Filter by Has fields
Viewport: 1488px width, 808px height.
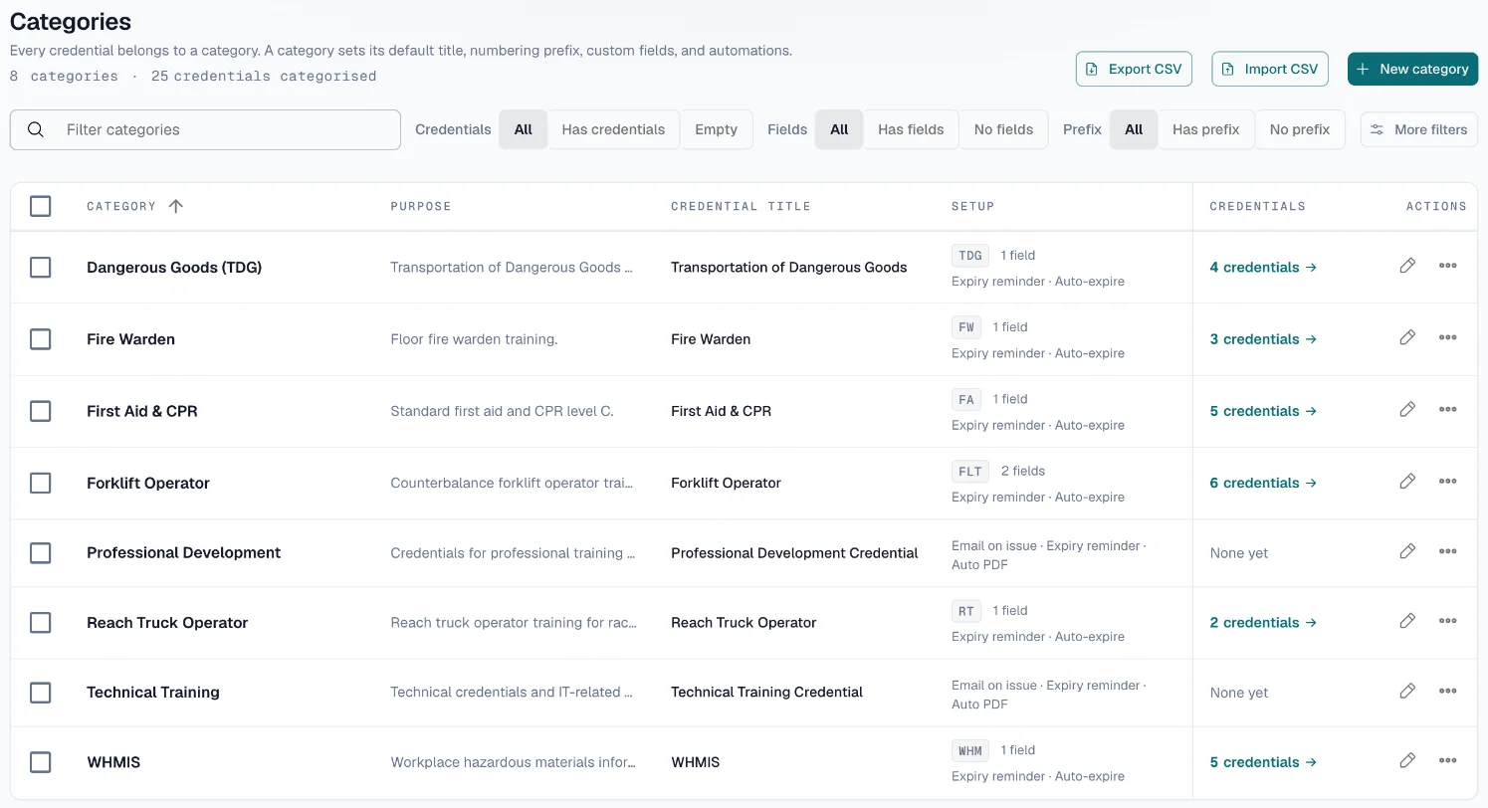[x=911, y=129]
